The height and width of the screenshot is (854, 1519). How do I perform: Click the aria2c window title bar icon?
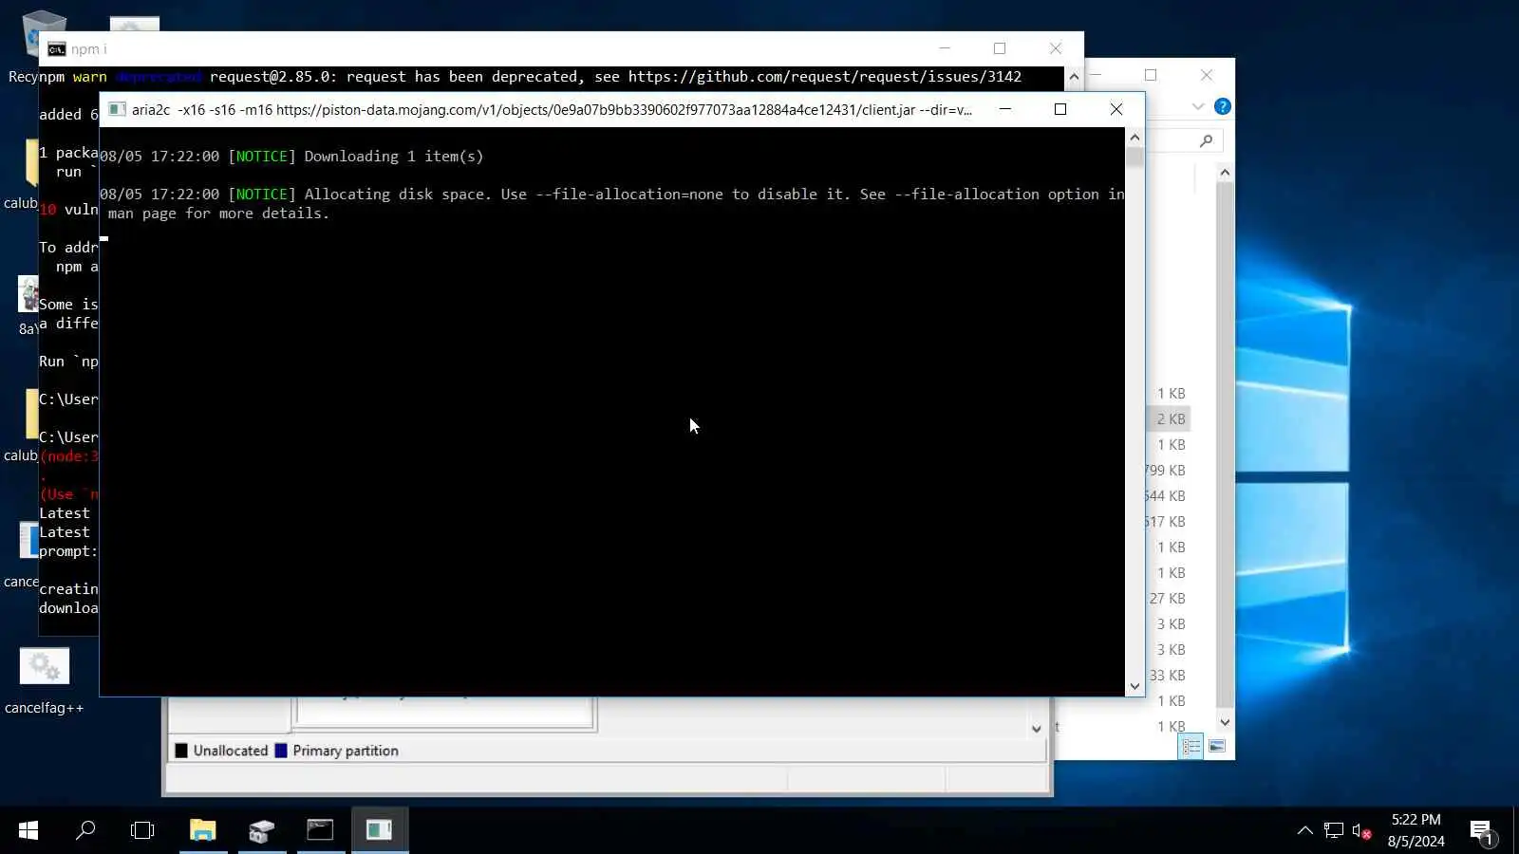[x=117, y=109]
